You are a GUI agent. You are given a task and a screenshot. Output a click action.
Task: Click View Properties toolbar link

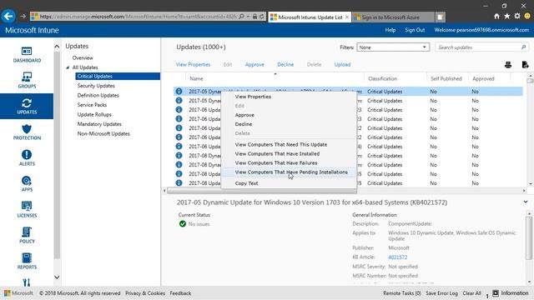pyautogui.click(x=193, y=64)
